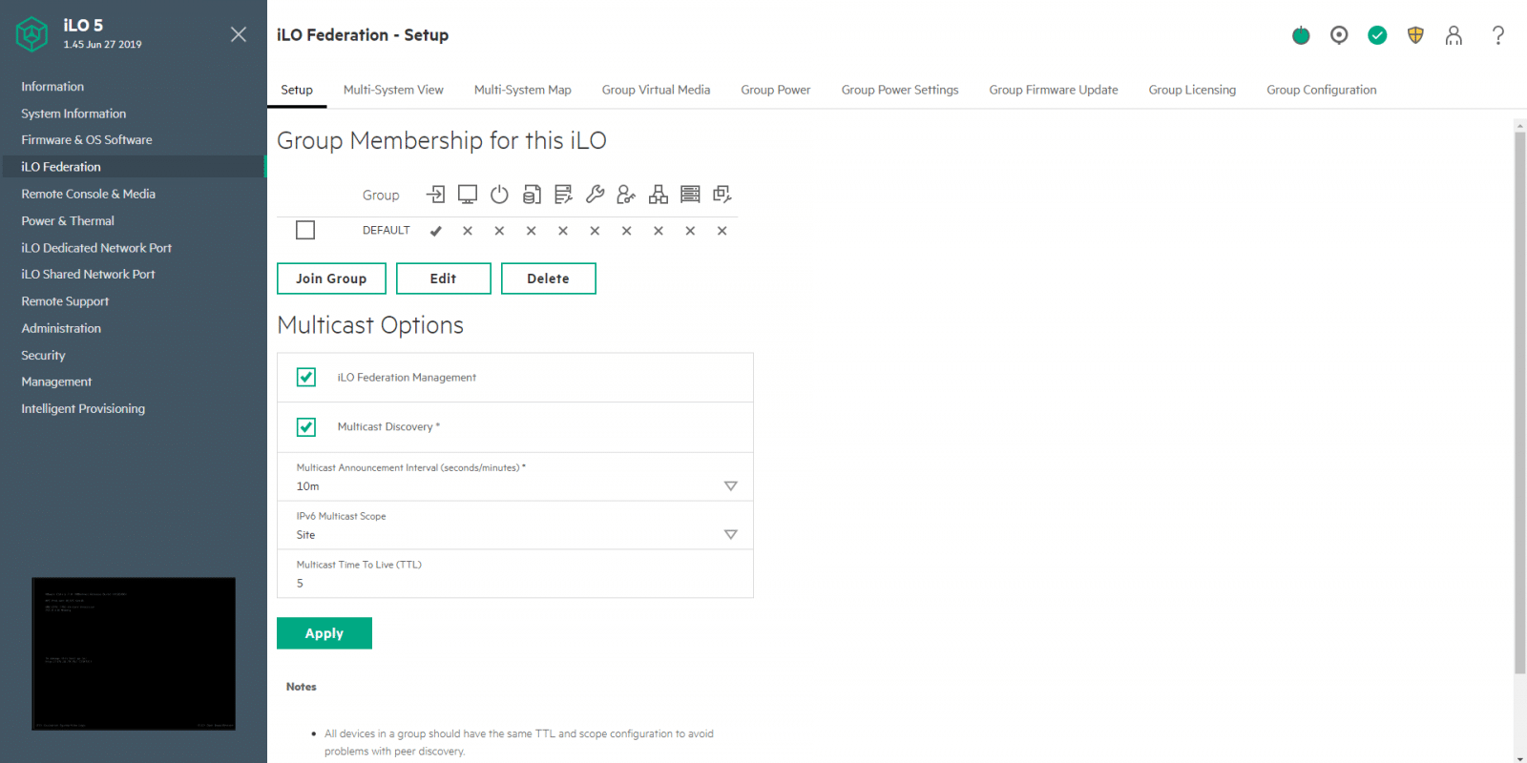
Task: Click the Remote Console privilege monitor icon
Action: [x=468, y=195]
